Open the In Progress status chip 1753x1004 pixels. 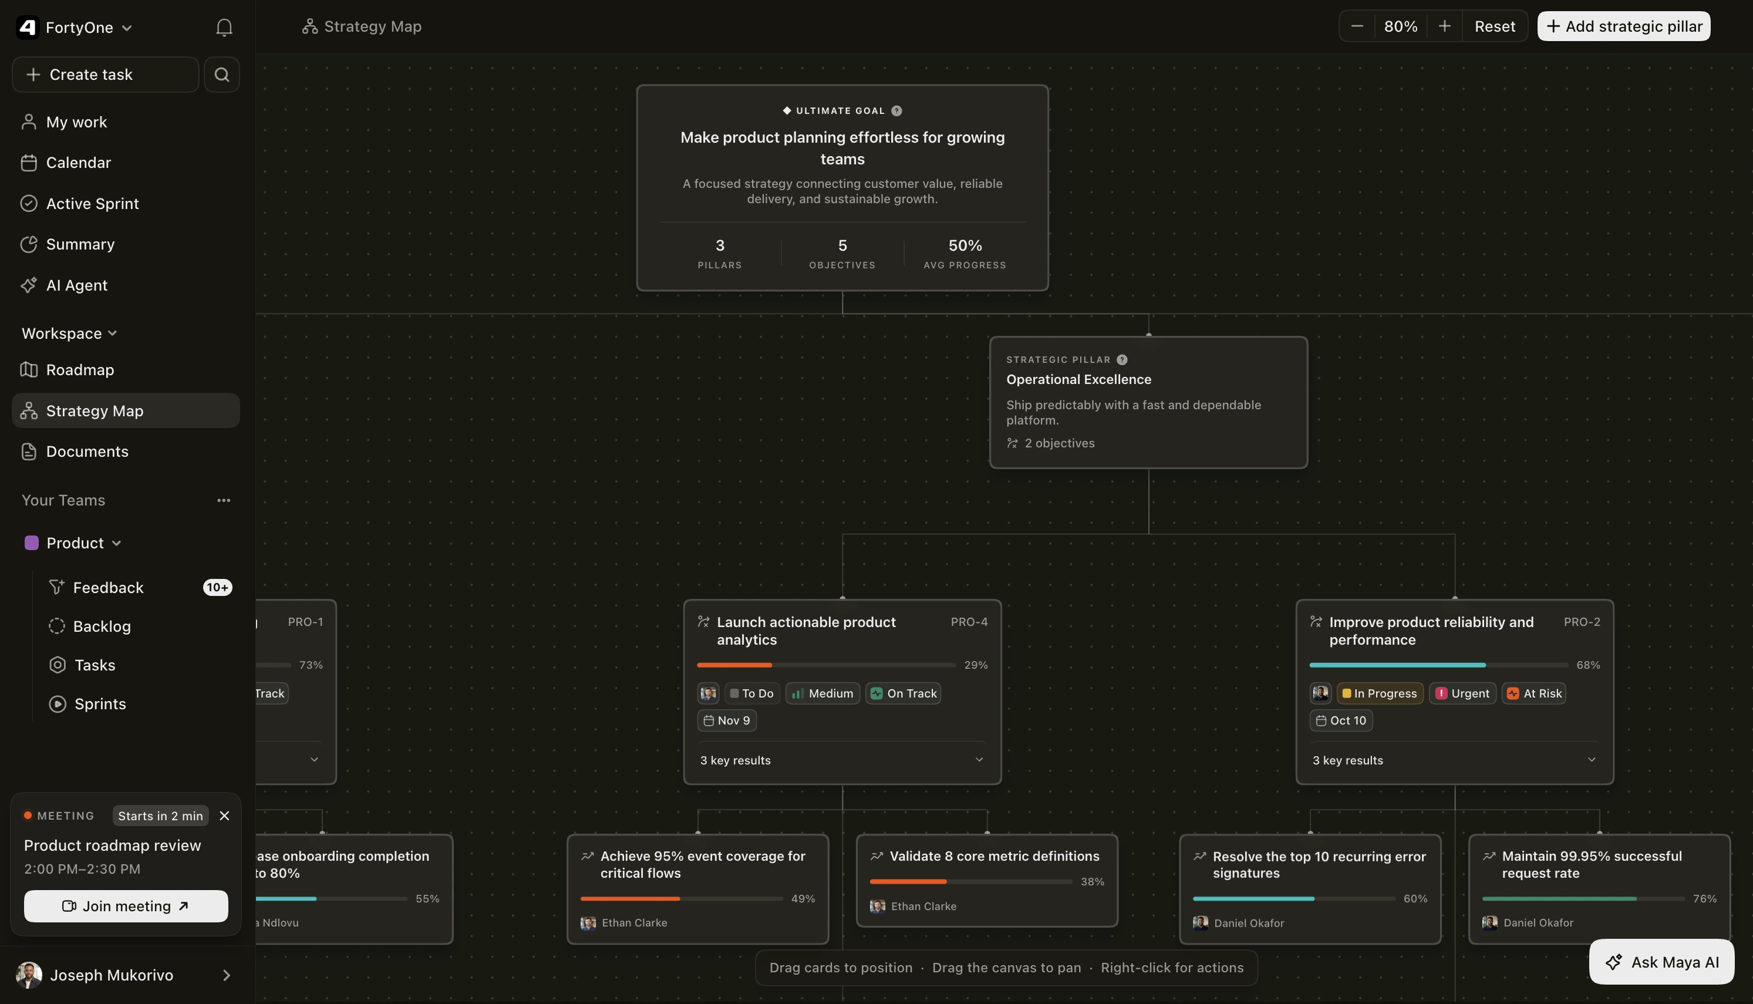(x=1380, y=693)
